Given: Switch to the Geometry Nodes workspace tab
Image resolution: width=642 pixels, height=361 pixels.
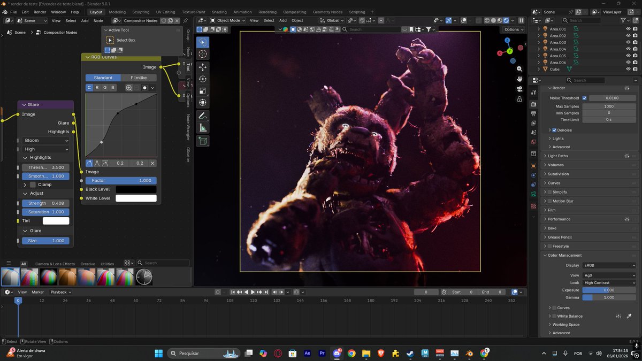Looking at the screenshot, I should tap(327, 12).
